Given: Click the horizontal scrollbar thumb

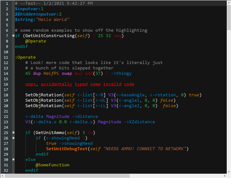Looking at the screenshot, I should tap(67, 176).
